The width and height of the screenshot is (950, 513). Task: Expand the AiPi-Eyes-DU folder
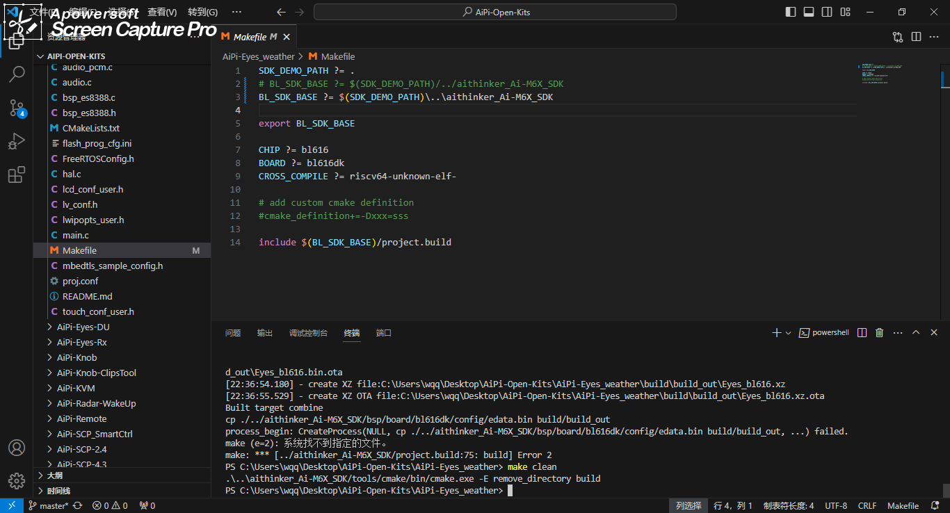pos(122,327)
